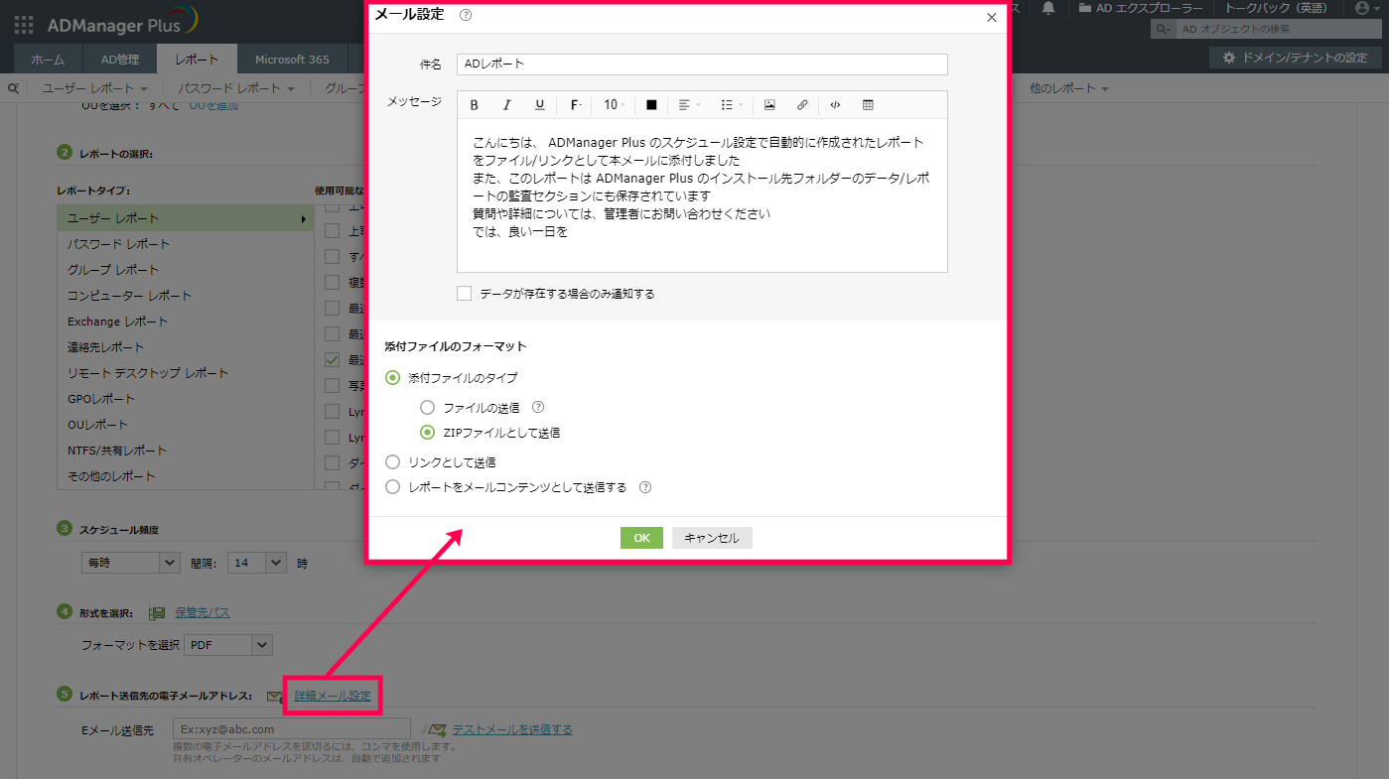The height and width of the screenshot is (779, 1389).
Task: Confirm mail settings with OK button
Action: 641,538
